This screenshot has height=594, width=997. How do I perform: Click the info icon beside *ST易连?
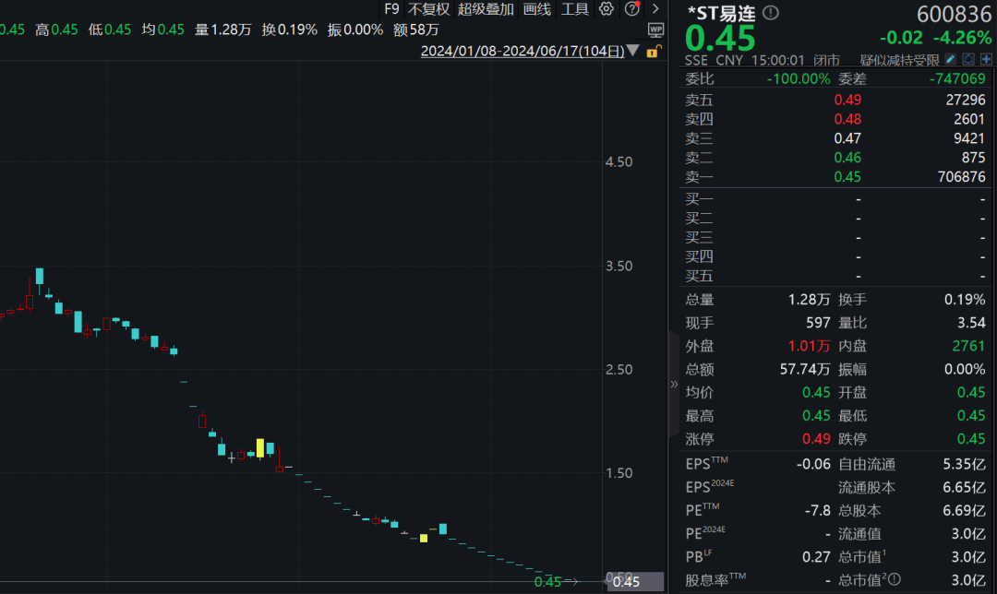[x=770, y=13]
